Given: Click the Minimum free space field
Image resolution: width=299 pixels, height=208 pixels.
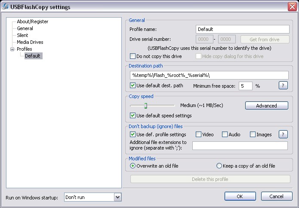Looking at the screenshot, I should [246, 86].
